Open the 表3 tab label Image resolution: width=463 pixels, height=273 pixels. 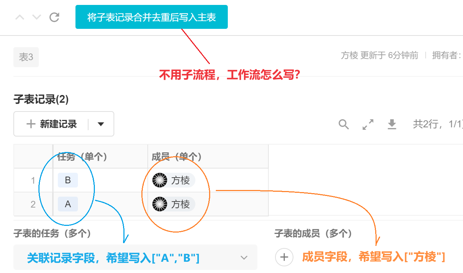(26, 57)
